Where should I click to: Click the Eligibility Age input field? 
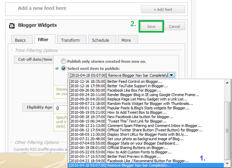62,108
